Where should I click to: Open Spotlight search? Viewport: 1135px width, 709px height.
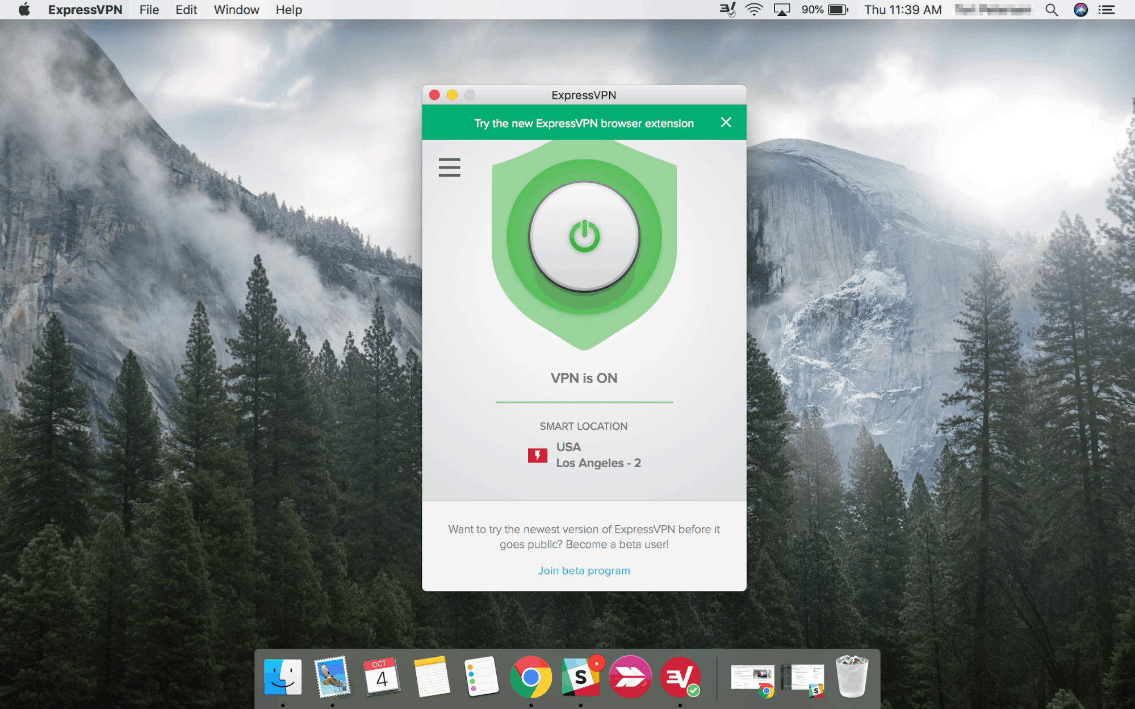pos(1051,10)
